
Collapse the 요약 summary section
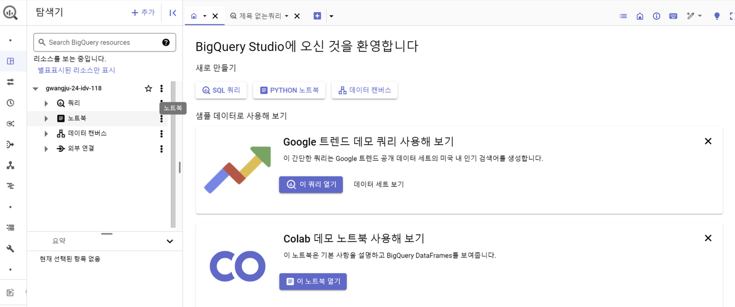click(170, 241)
